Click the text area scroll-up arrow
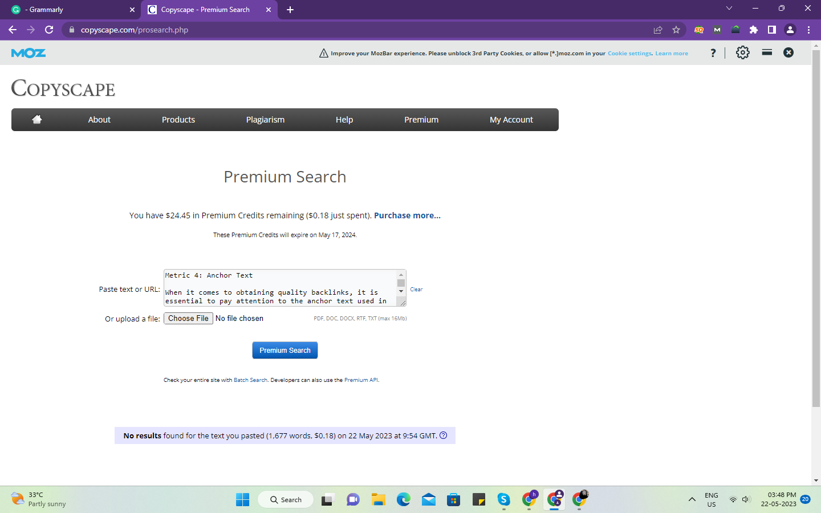 [x=401, y=275]
